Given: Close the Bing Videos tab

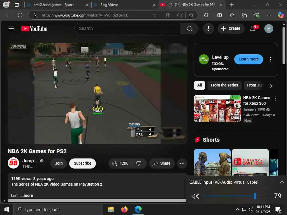Looking at the screenshot, I should (154, 5).
